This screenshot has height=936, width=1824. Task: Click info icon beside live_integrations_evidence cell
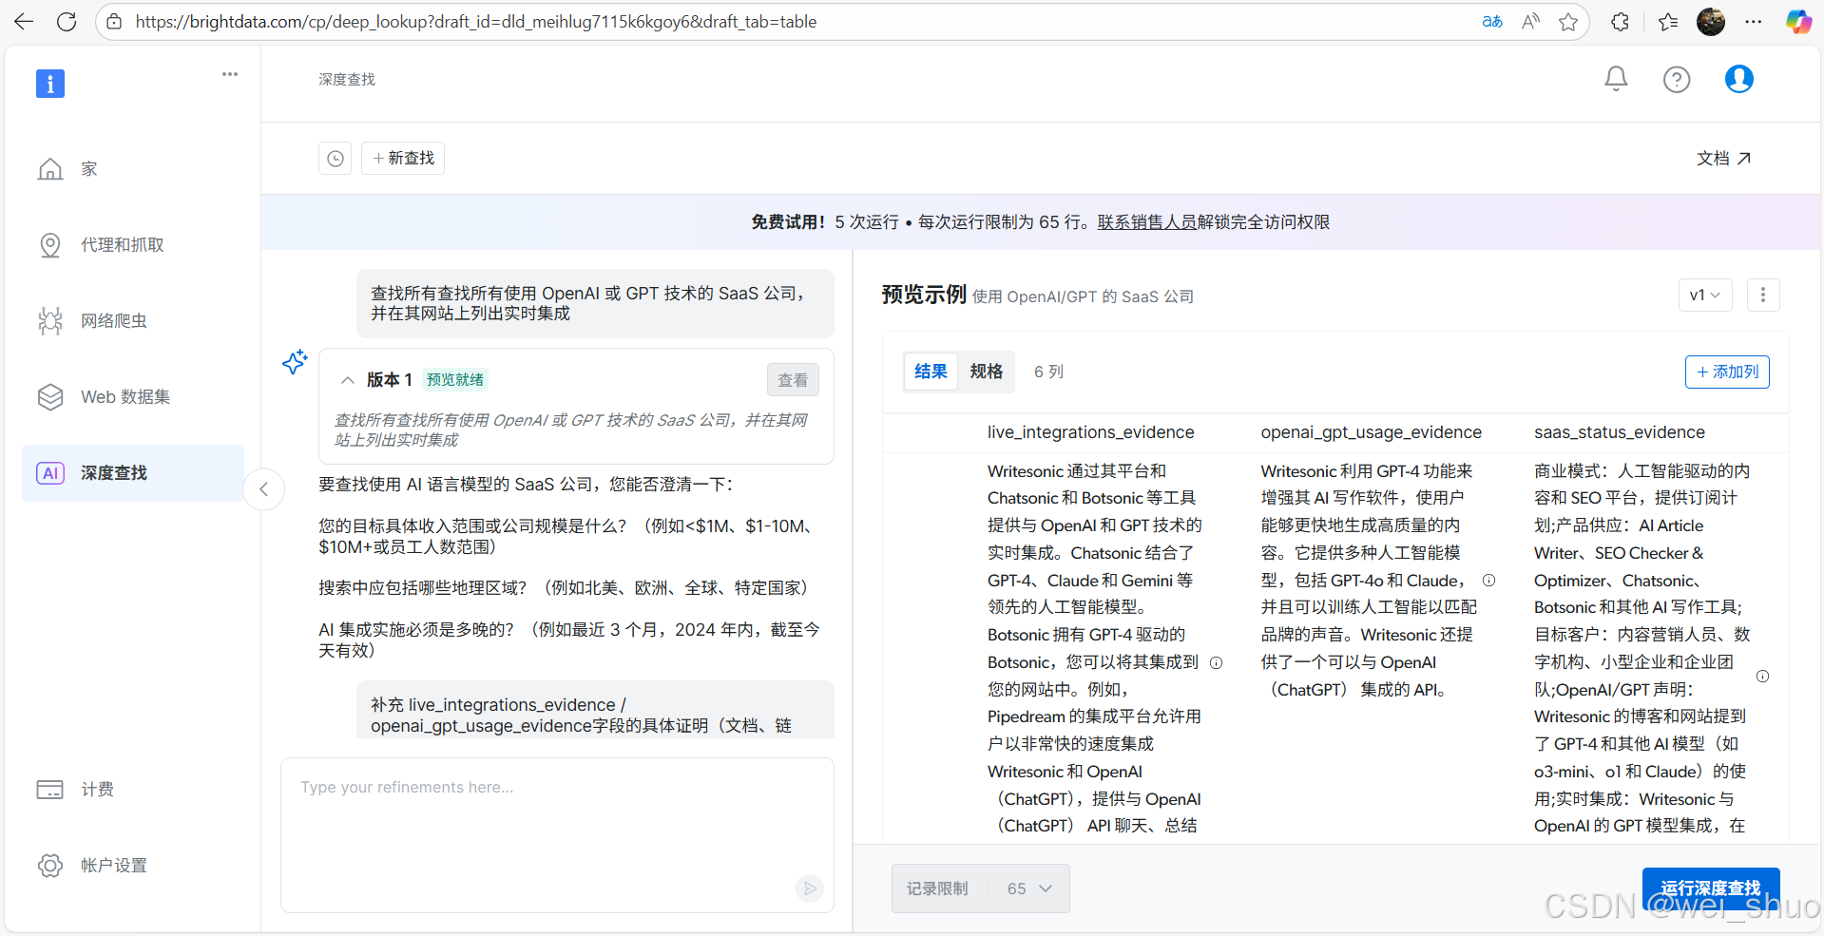click(x=1216, y=662)
